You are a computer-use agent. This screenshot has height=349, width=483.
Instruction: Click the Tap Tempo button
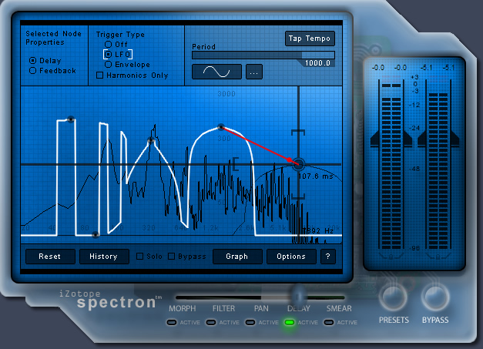click(310, 39)
